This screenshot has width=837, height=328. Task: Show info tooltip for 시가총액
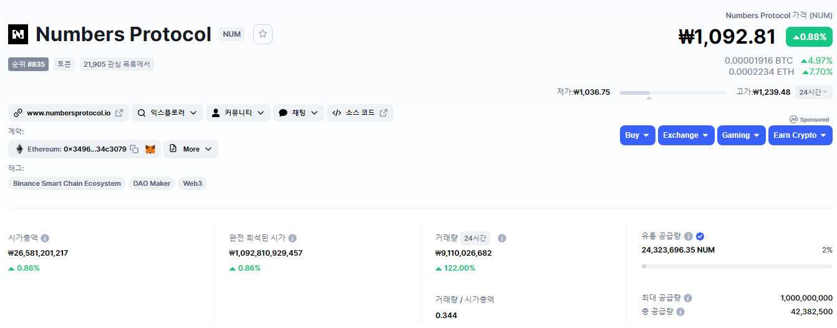click(x=45, y=238)
